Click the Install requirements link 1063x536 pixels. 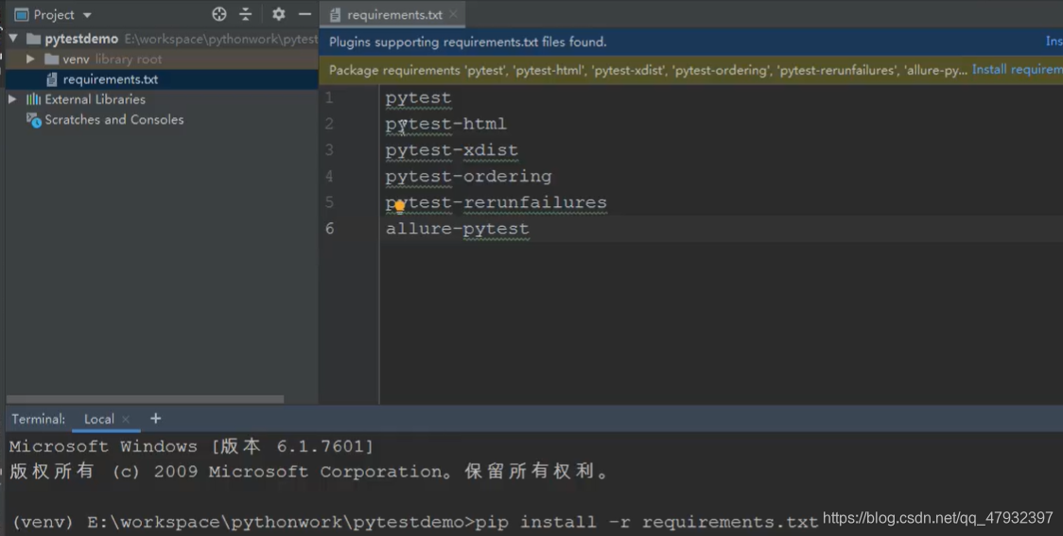1017,70
